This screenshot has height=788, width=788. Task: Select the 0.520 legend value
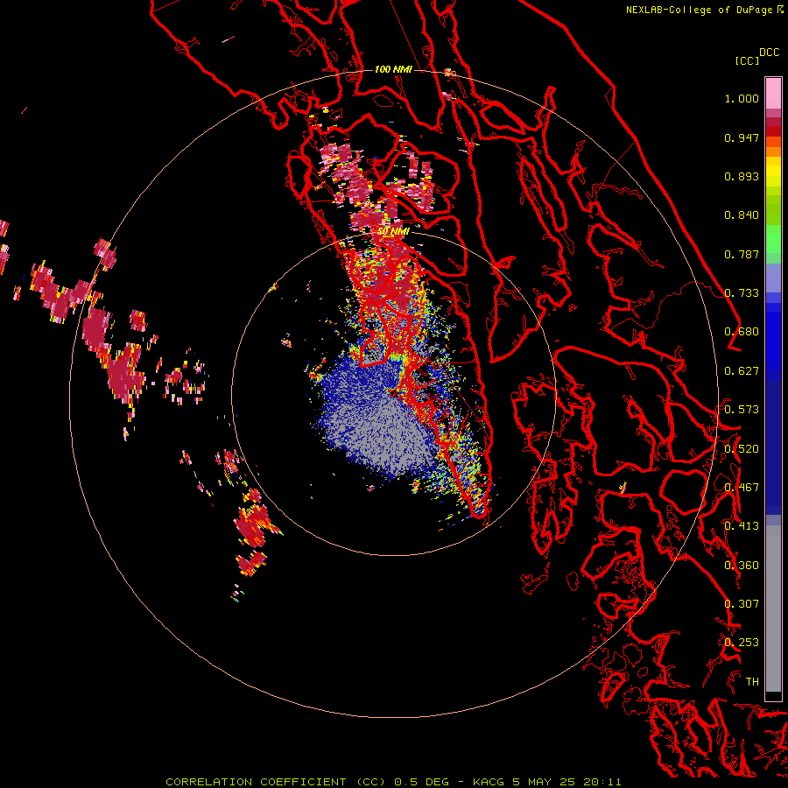[x=742, y=449]
